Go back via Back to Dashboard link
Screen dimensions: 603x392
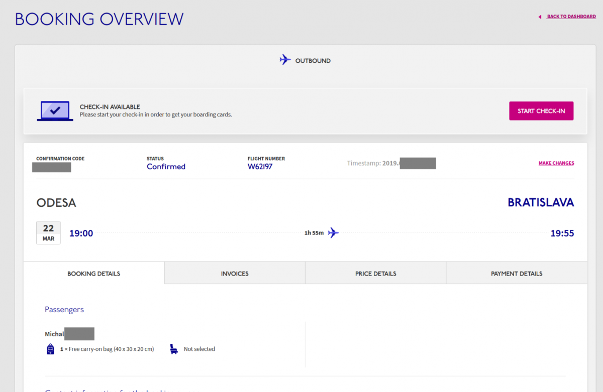pyautogui.click(x=571, y=17)
